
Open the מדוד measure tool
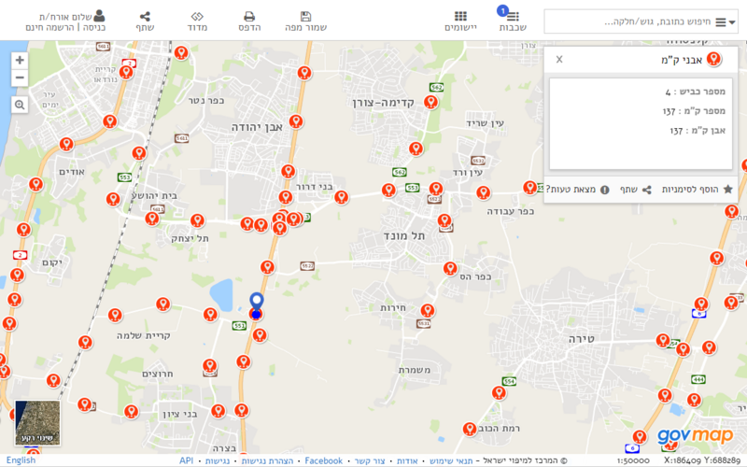(x=197, y=21)
